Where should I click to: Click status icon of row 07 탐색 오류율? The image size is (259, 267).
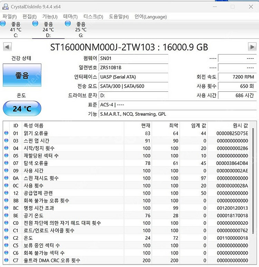point(6,163)
